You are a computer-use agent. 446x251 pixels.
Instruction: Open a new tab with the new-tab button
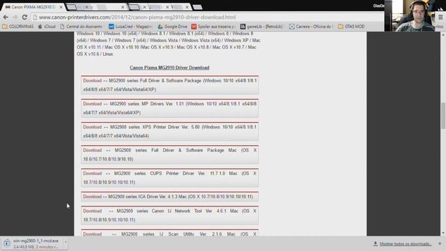coord(197,7)
